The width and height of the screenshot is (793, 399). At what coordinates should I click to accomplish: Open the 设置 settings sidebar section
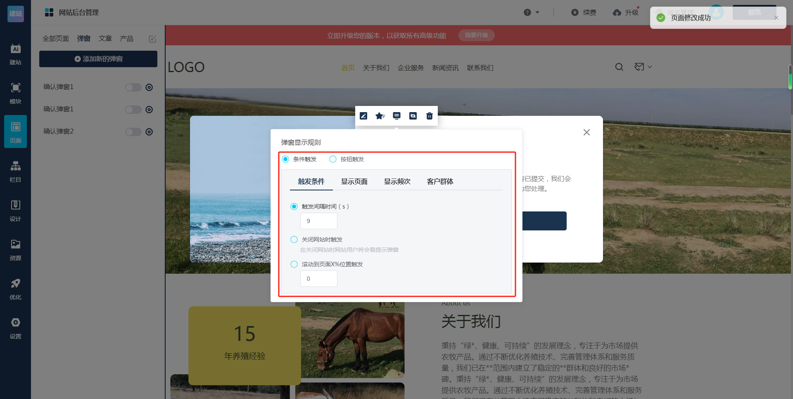[15, 329]
